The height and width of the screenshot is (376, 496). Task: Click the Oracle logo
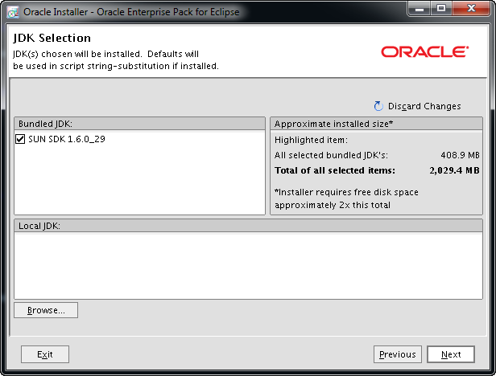point(424,51)
